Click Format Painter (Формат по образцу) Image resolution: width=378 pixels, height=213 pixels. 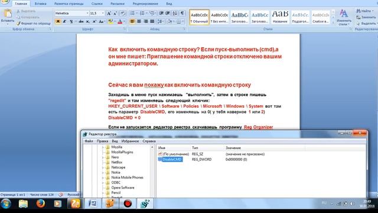(34, 24)
